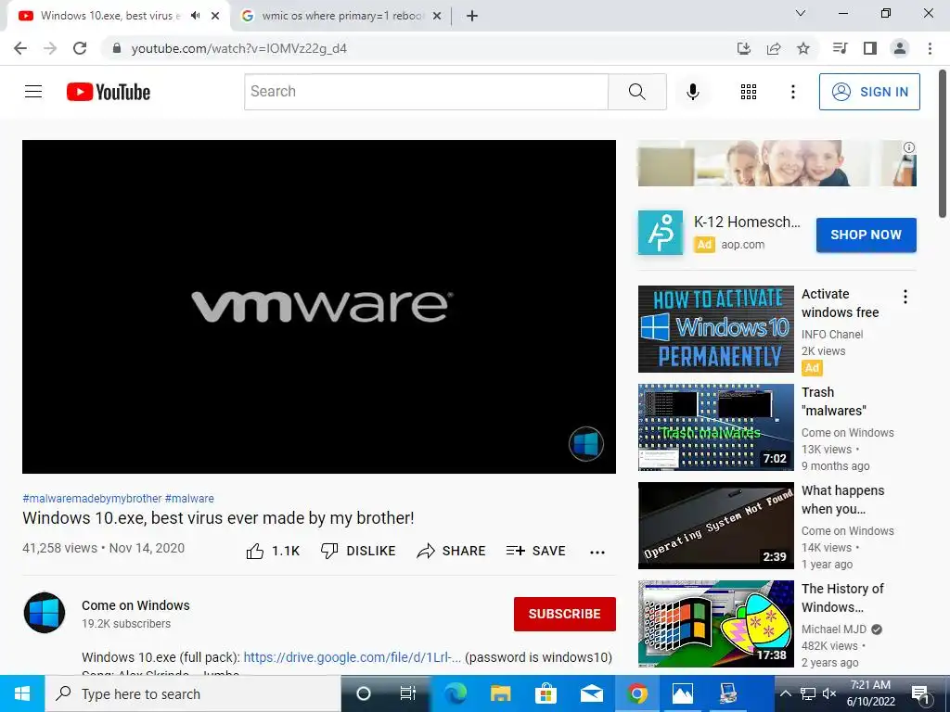Open the YouTube hamburger guide menu

33,92
